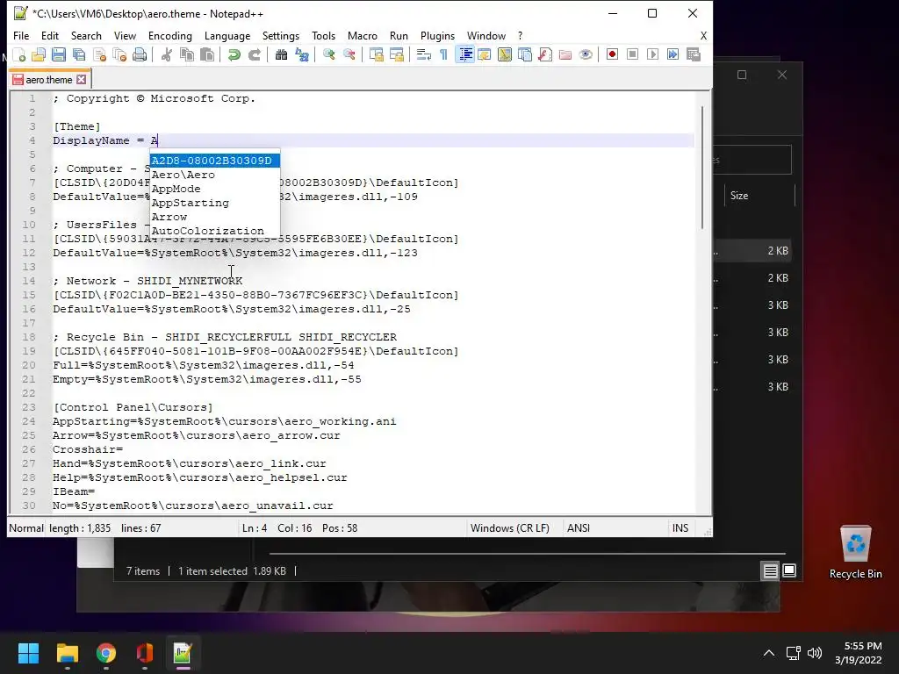899x674 pixels.
Task: Click the Recycle Bin desktop icon
Action: tap(855, 553)
